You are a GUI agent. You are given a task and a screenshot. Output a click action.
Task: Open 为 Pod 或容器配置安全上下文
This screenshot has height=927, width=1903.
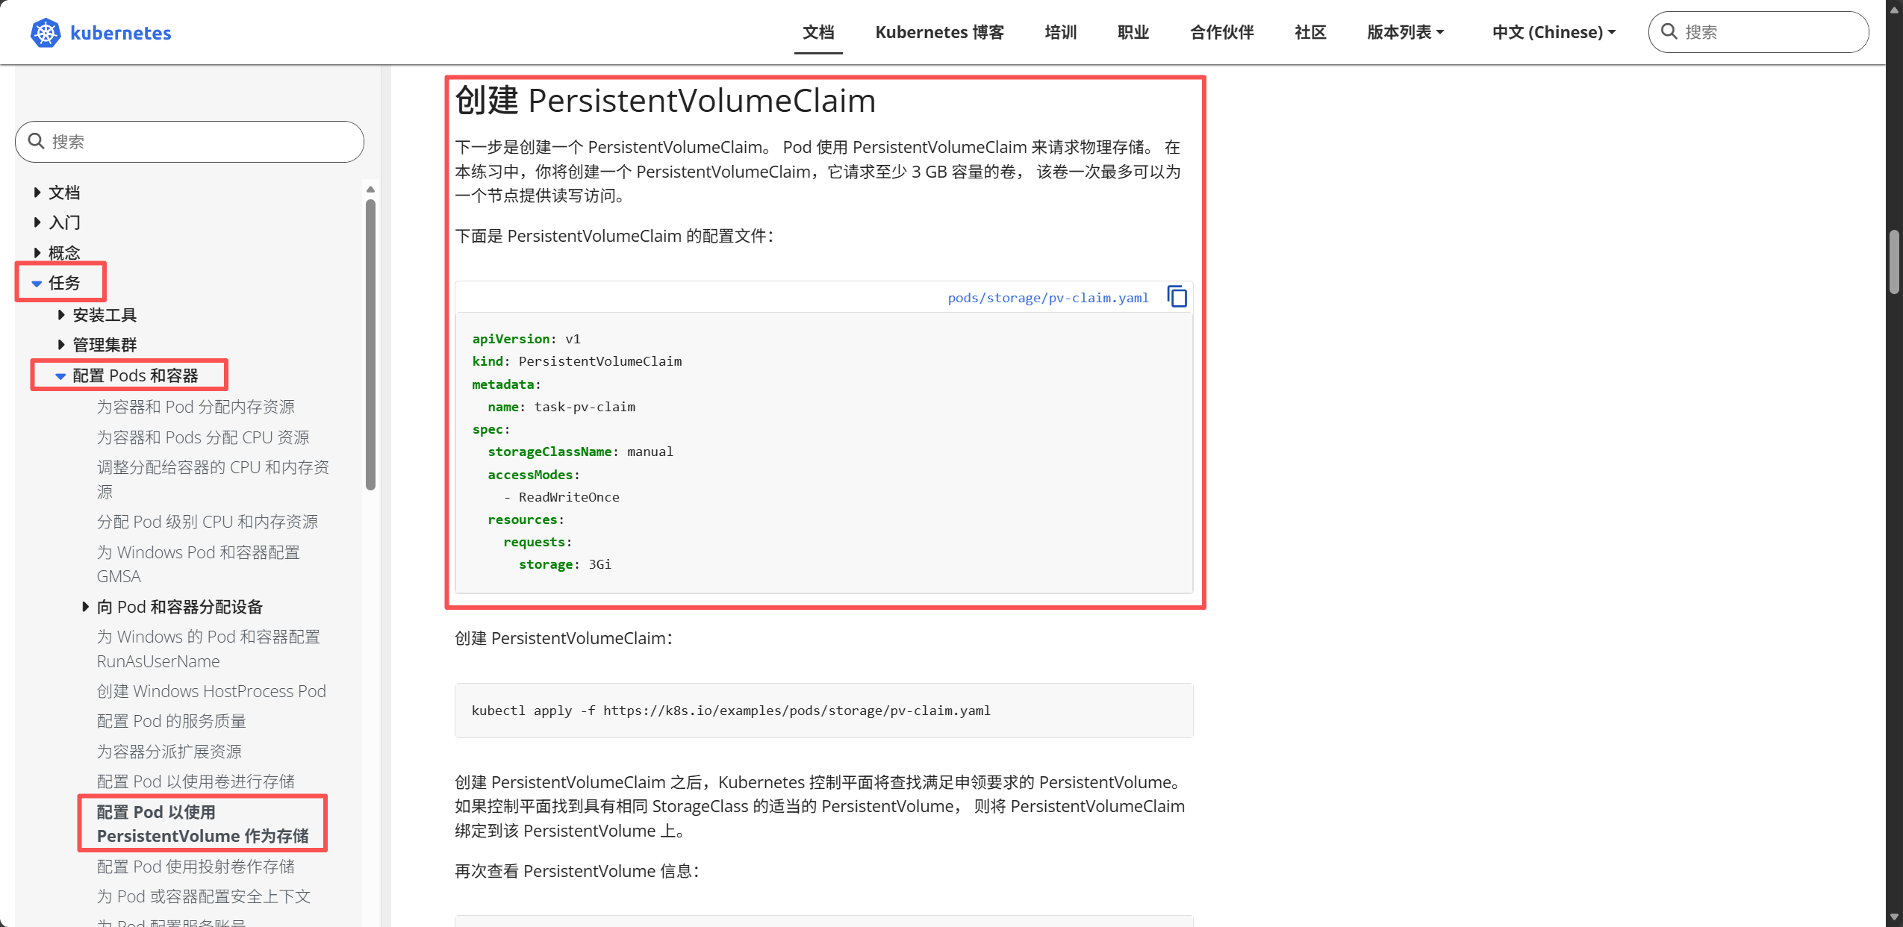point(204,896)
